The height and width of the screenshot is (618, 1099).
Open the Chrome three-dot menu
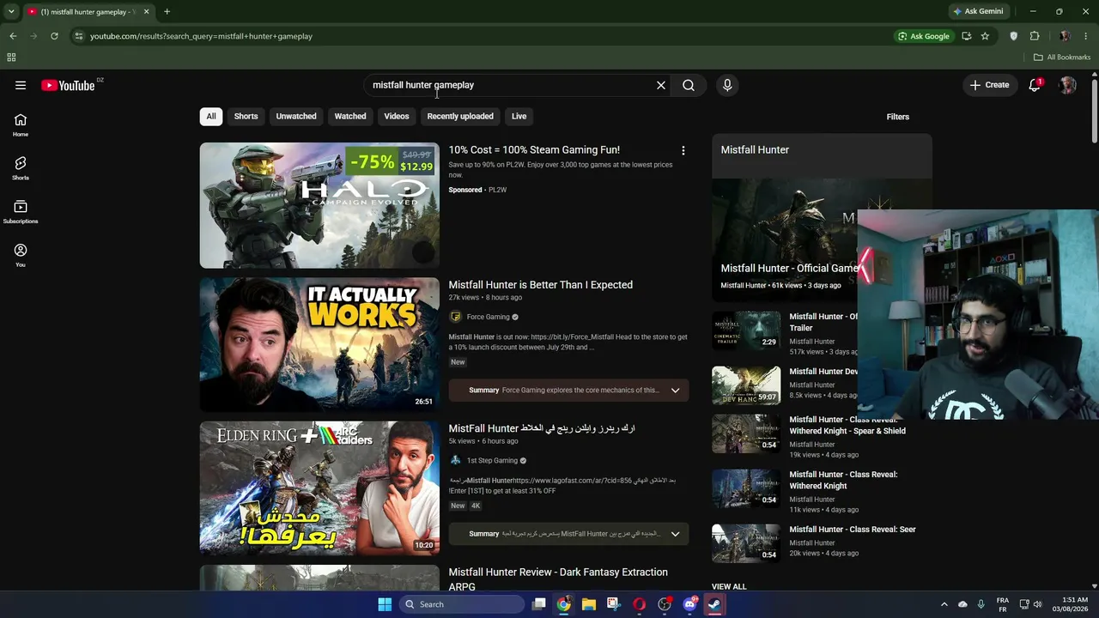coord(1086,36)
